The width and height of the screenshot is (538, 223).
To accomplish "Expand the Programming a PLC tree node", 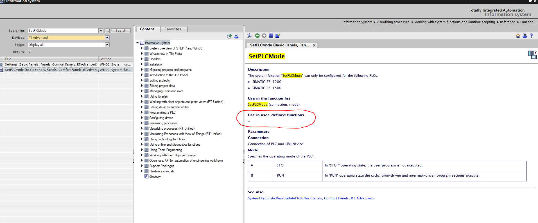I will tap(142, 112).
